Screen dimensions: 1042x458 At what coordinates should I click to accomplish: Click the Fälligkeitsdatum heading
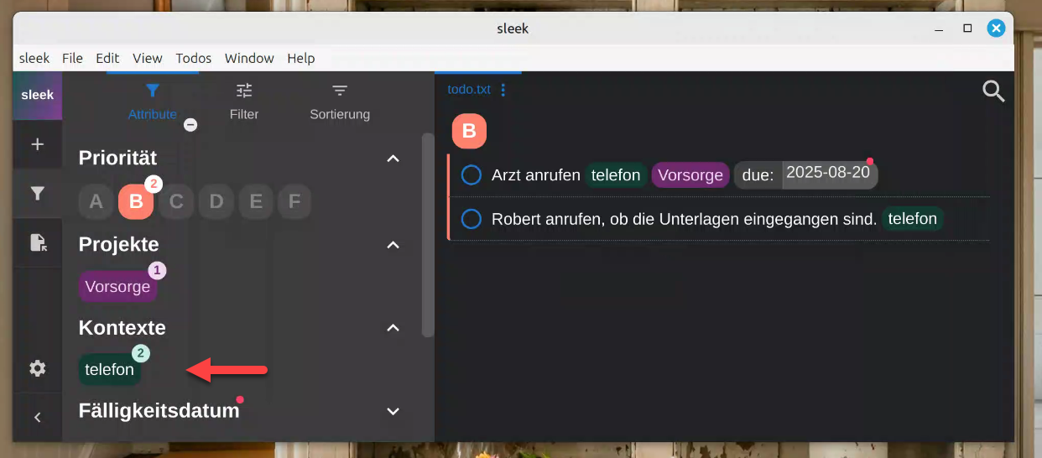pyautogui.click(x=159, y=411)
